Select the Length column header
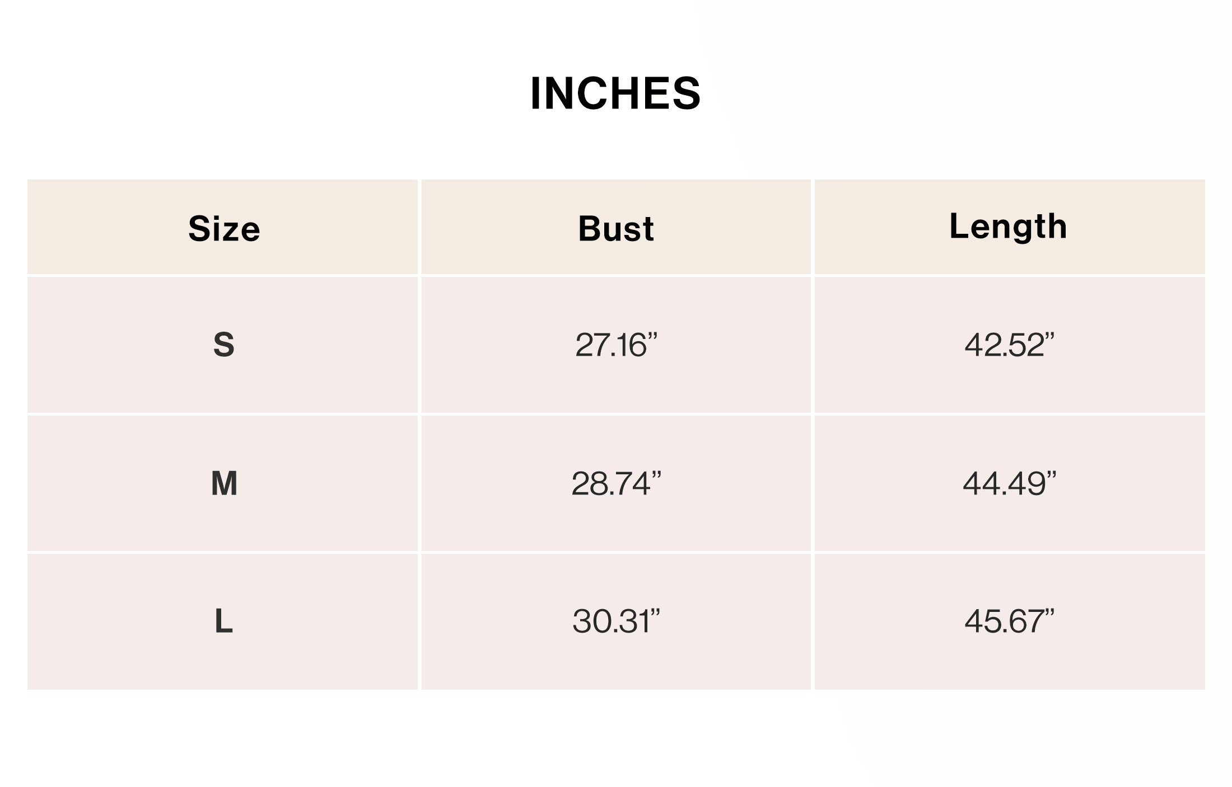 coord(1009,227)
